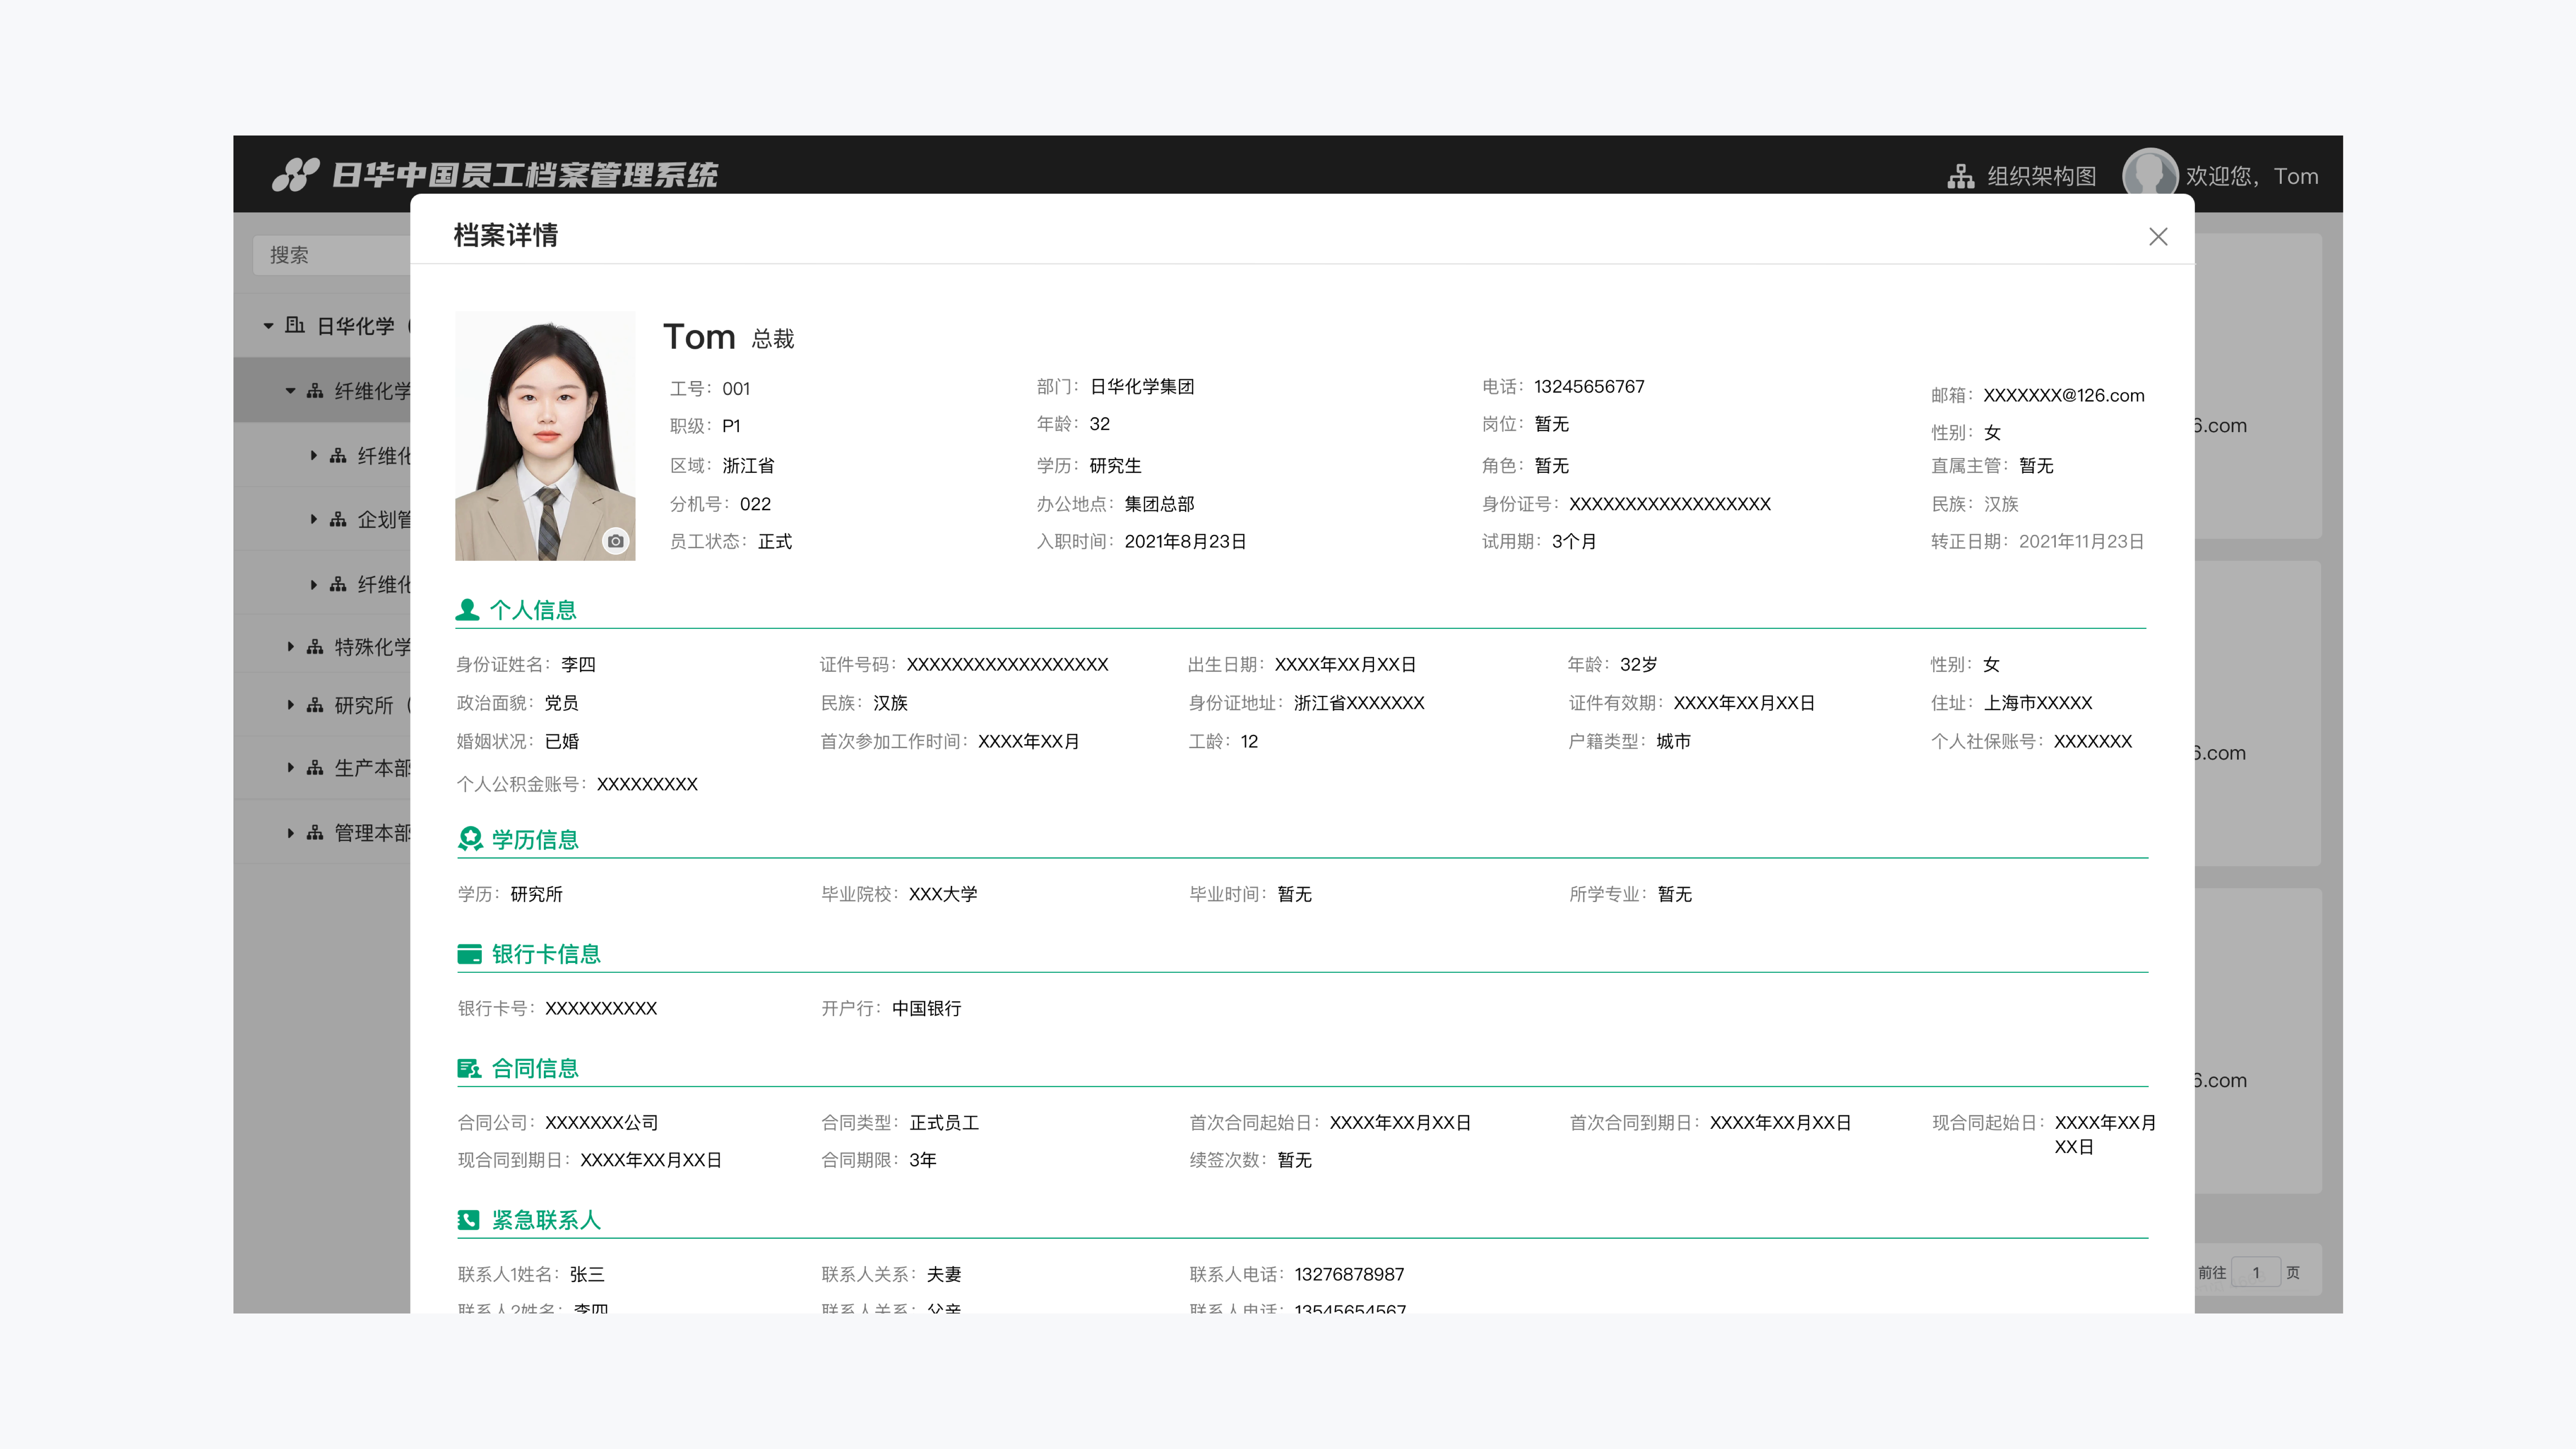The image size is (2576, 1449).
Task: Click the badge icon beside 学历信息
Action: 470,839
